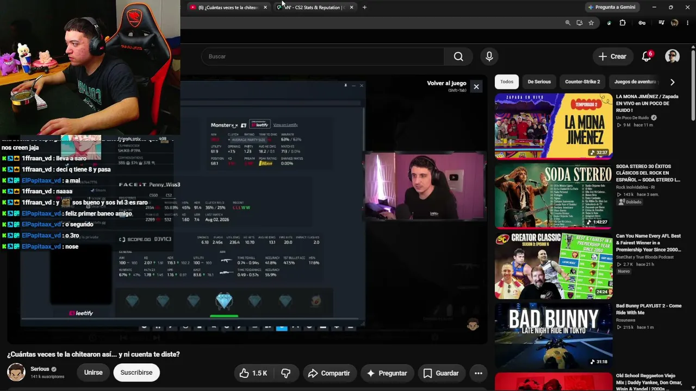This screenshot has height=391, width=696.
Task: Bookmark this page with the star icon
Action: 591,23
